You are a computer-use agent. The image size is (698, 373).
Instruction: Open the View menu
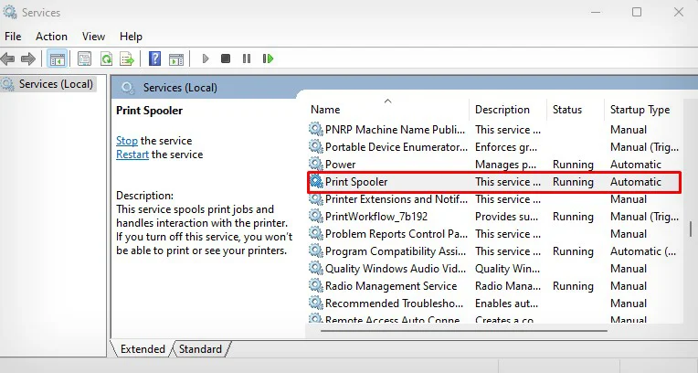click(93, 37)
